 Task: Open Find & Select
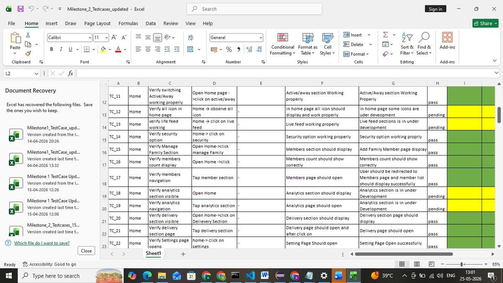[424, 44]
